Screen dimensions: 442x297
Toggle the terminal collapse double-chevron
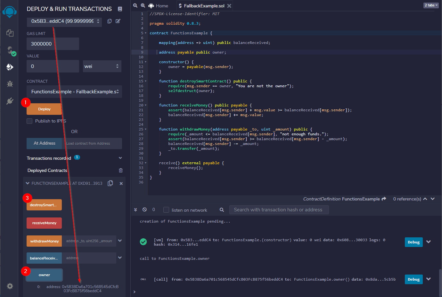point(135,210)
